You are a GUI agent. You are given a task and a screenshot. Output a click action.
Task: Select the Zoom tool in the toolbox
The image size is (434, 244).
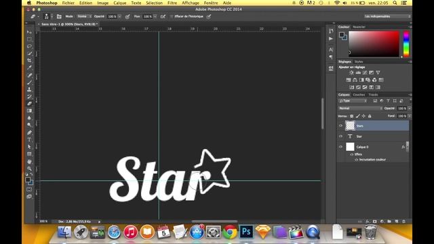(x=29, y=169)
